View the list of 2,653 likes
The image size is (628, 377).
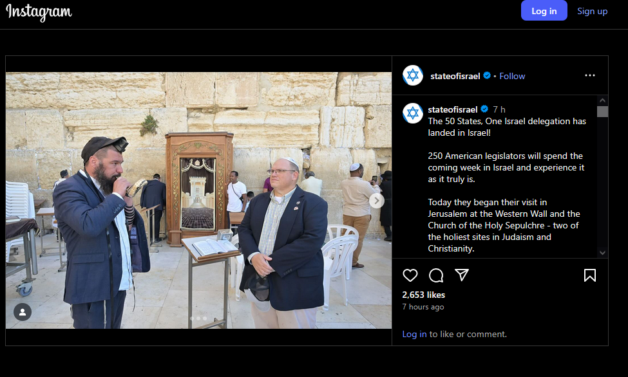[423, 295]
